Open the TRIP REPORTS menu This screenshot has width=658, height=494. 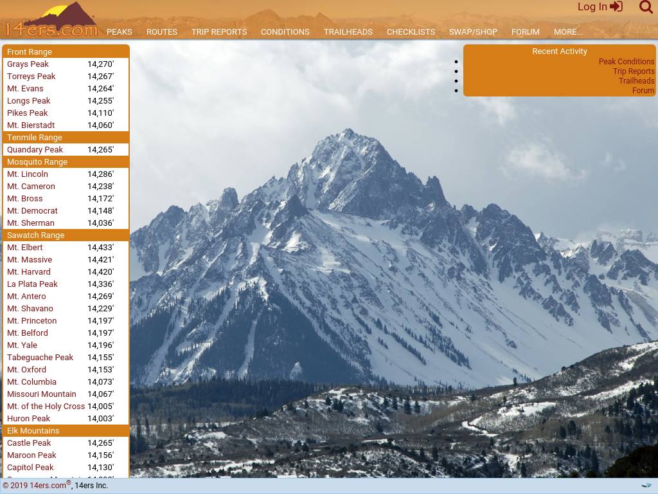click(219, 32)
